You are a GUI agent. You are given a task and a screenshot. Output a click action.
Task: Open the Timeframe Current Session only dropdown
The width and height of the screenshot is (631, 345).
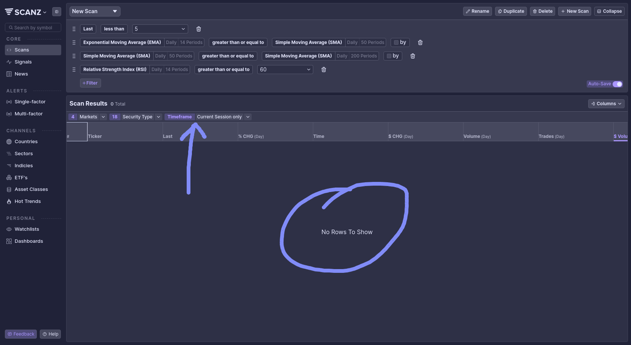click(223, 117)
